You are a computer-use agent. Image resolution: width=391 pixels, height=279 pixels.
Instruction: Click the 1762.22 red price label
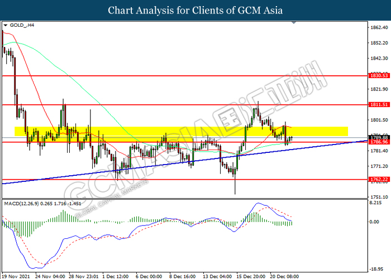pos(379,179)
